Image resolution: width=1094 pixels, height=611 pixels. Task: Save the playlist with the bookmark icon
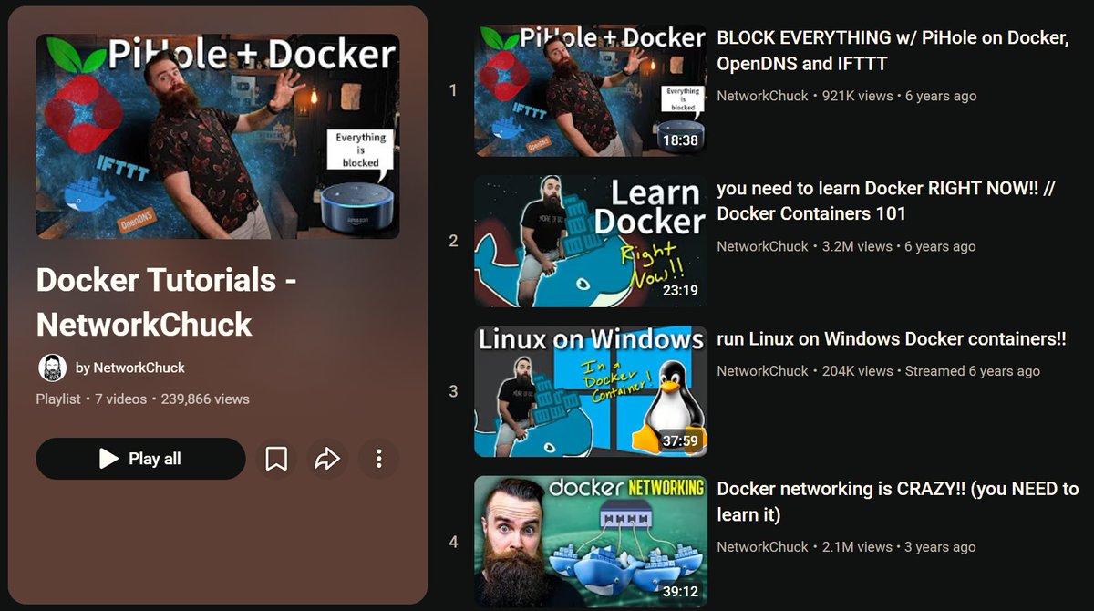point(276,459)
